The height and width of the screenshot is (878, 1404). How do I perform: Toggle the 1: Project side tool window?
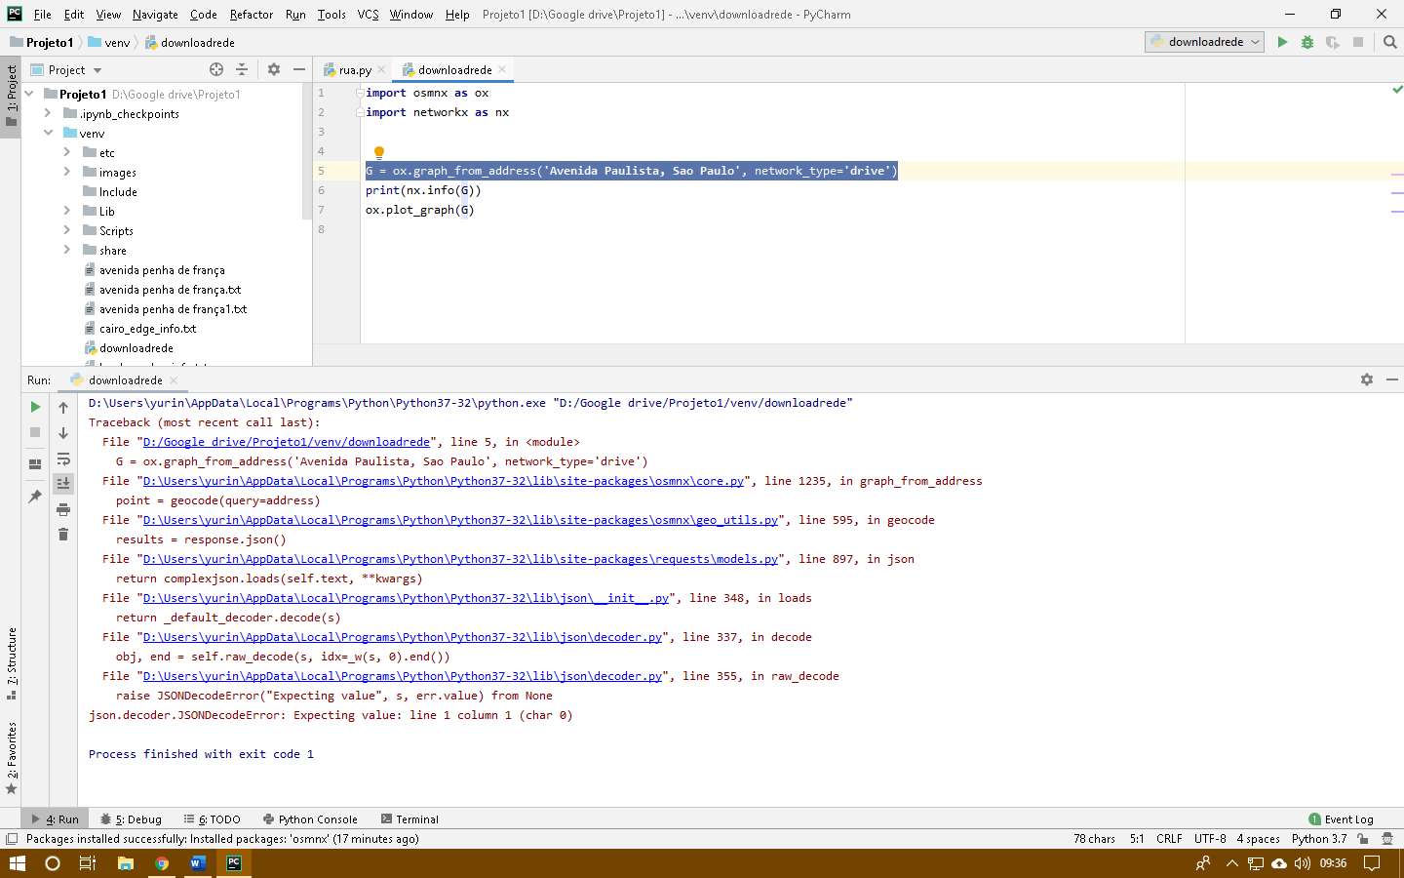click(11, 98)
